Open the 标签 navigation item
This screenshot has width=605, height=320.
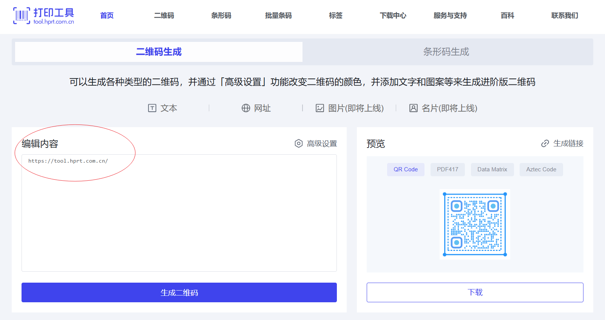[336, 15]
